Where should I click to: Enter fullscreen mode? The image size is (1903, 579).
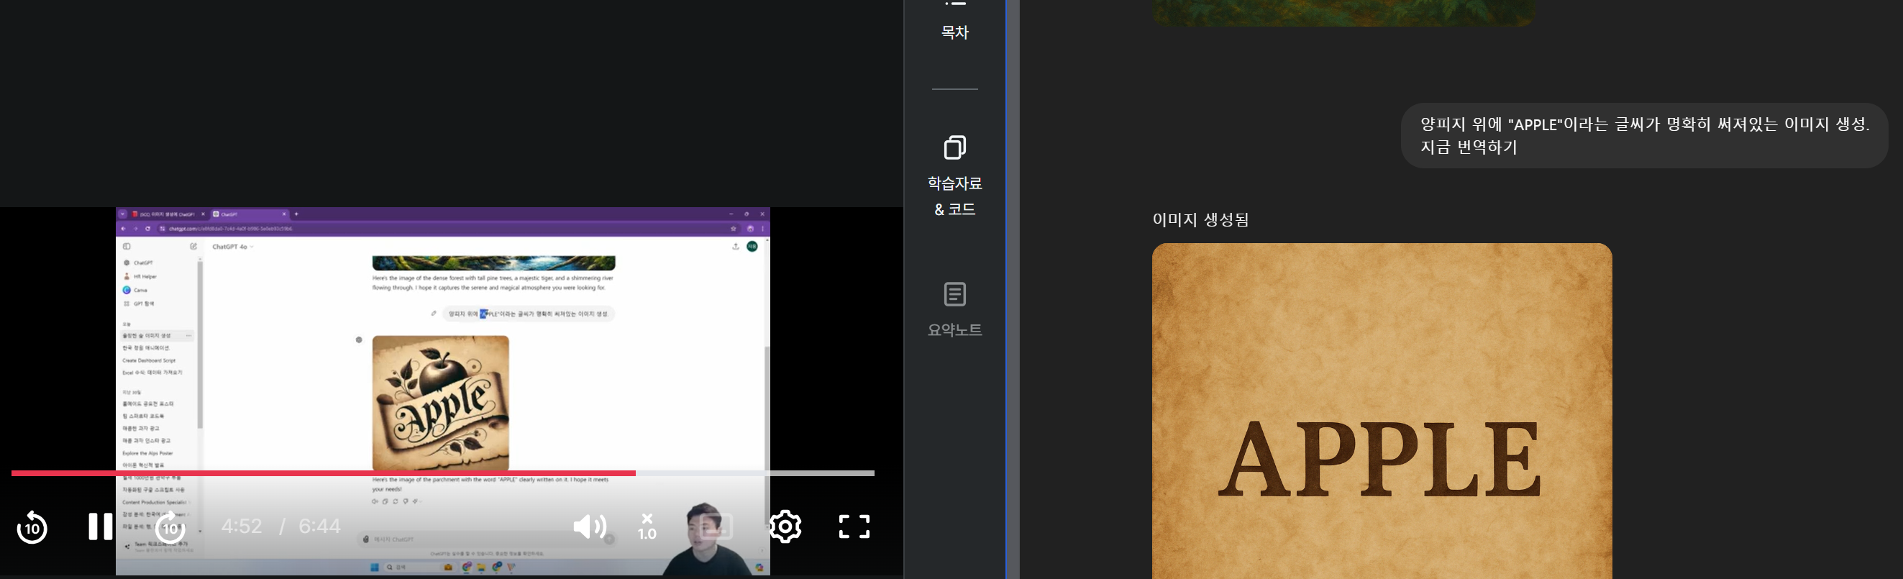pos(854,526)
